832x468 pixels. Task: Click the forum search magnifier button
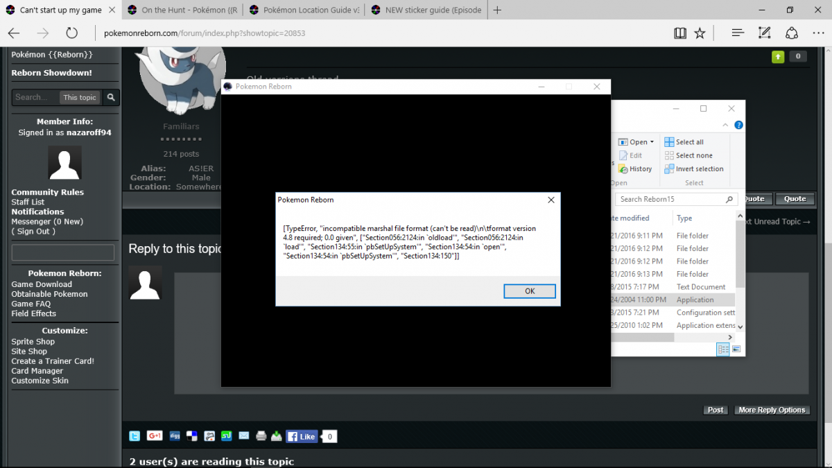pyautogui.click(x=111, y=97)
